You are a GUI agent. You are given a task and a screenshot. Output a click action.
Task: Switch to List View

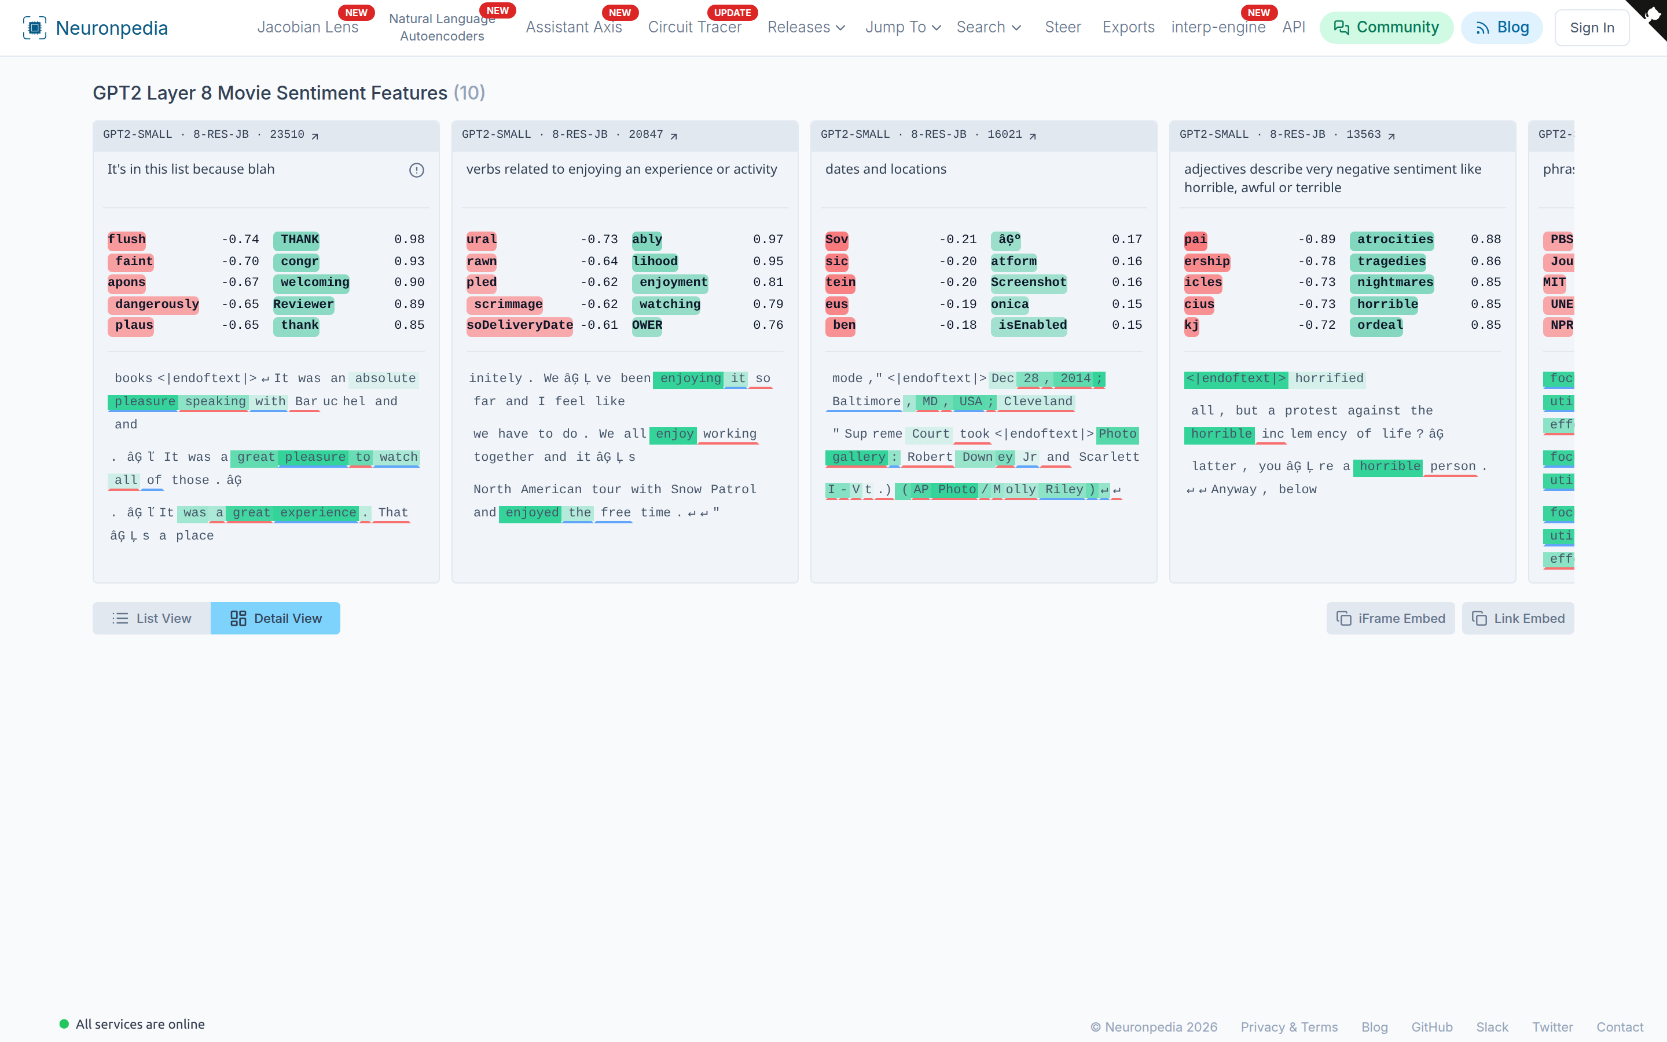(x=152, y=618)
